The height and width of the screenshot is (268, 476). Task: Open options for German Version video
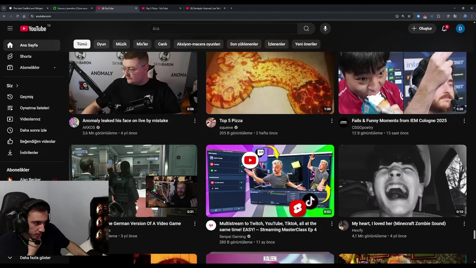pyautogui.click(x=195, y=224)
